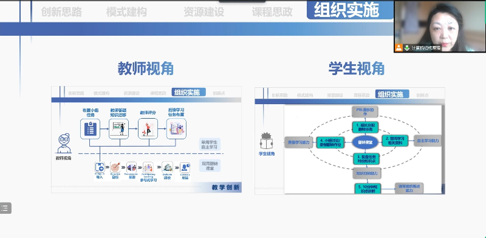
Task: Switch to the 创新思路 tab
Action: pos(61,12)
